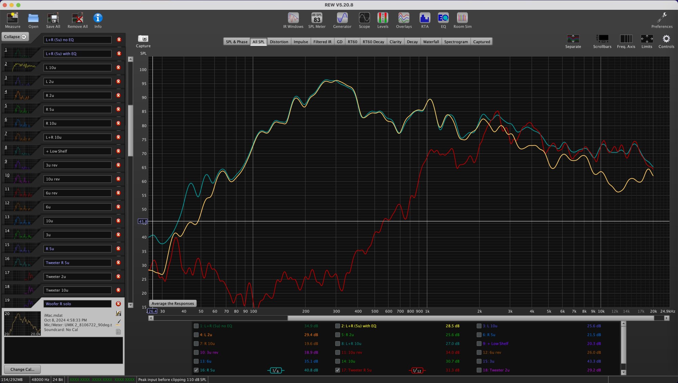Screen dimensions: 678x383
Task: Click the Capture camera icon
Action: [x=143, y=39]
